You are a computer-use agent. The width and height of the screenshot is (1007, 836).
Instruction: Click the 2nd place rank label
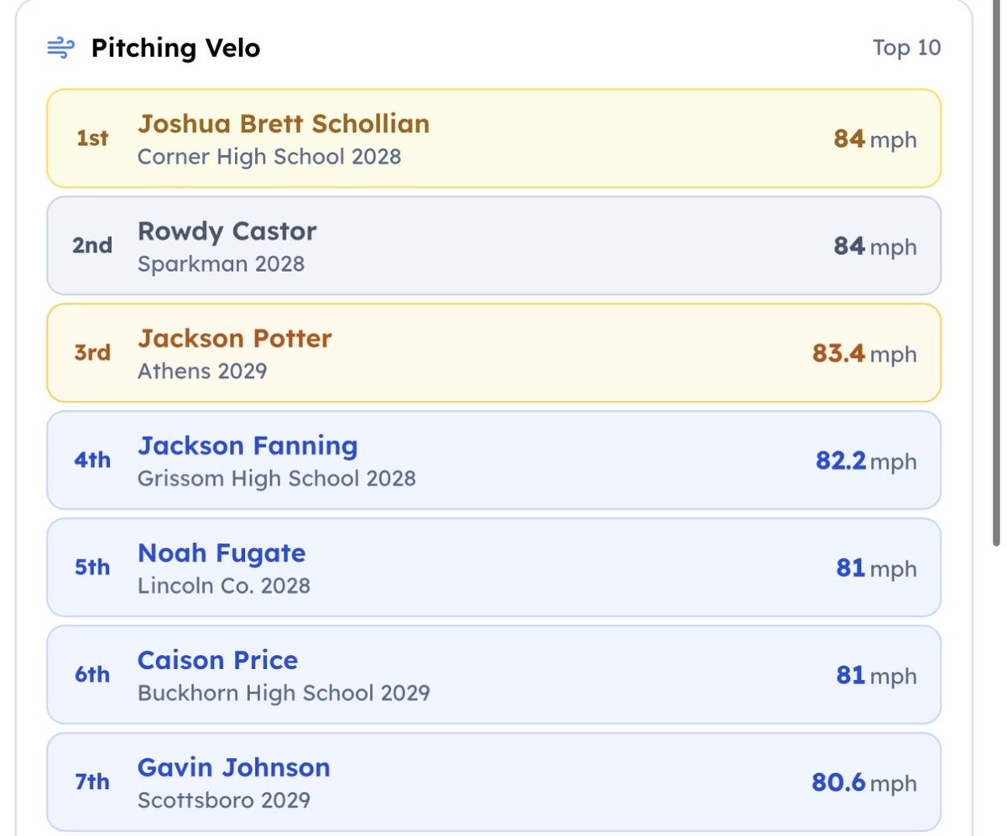92,246
